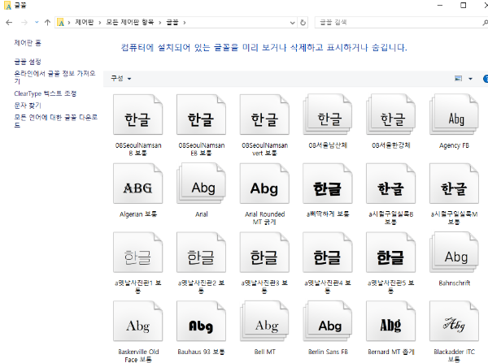Open the 08서울남산체 font family icon
The height and width of the screenshot is (363, 488).
point(328,115)
